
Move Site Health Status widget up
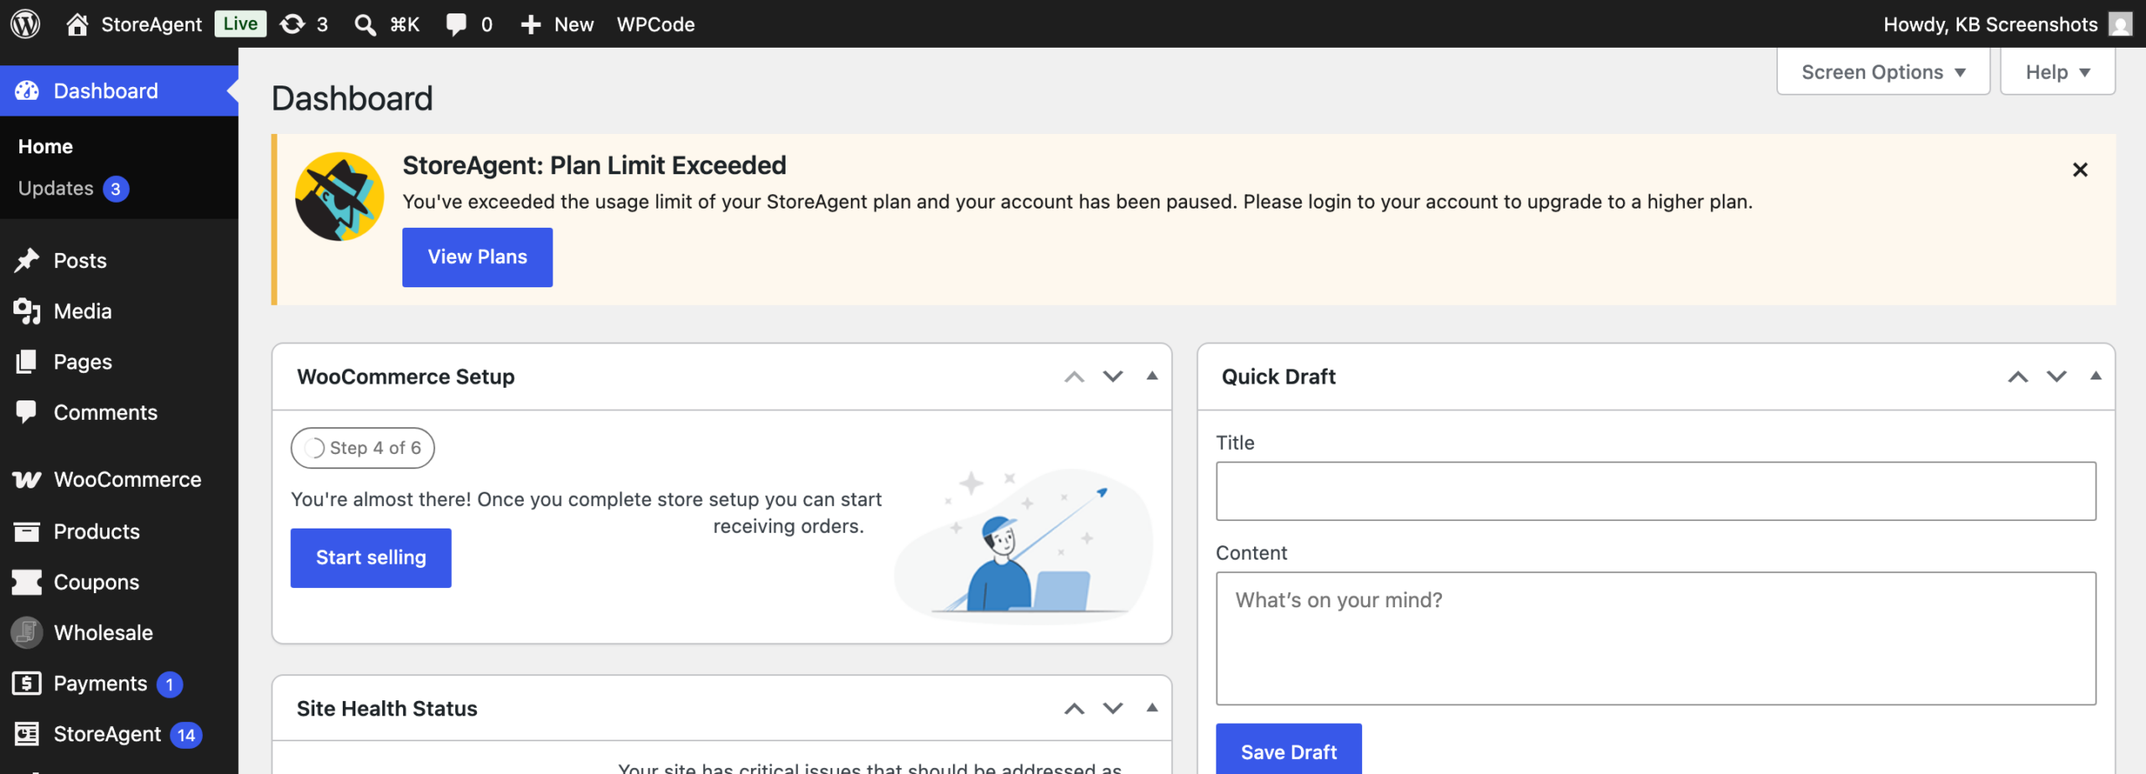pyautogui.click(x=1074, y=709)
